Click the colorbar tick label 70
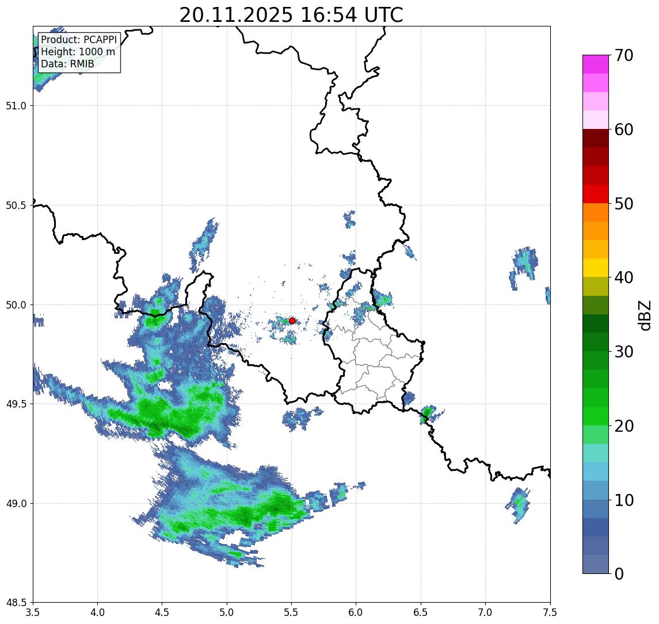Screen dimensions: 659x624 pos(624,55)
